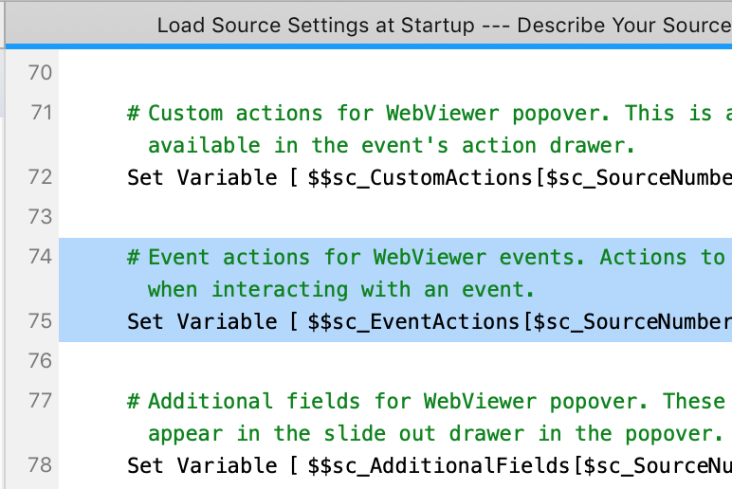
Task: Click line number 73 in the gutter
Action: pos(40,217)
